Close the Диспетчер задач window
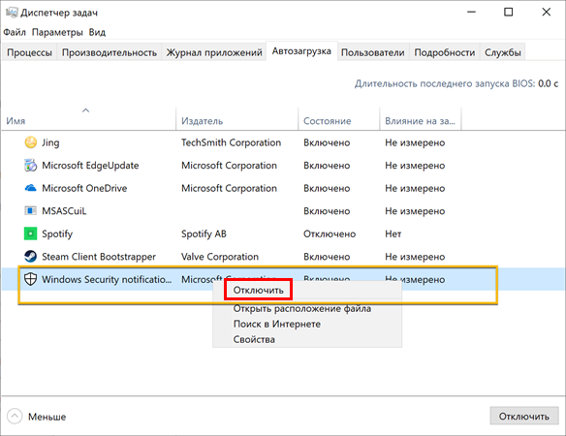566x436 pixels. click(547, 12)
